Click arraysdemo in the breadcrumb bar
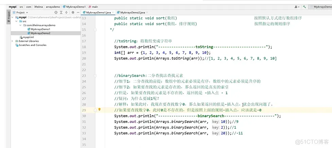The width and height of the screenshot is (332, 148). point(53,7)
